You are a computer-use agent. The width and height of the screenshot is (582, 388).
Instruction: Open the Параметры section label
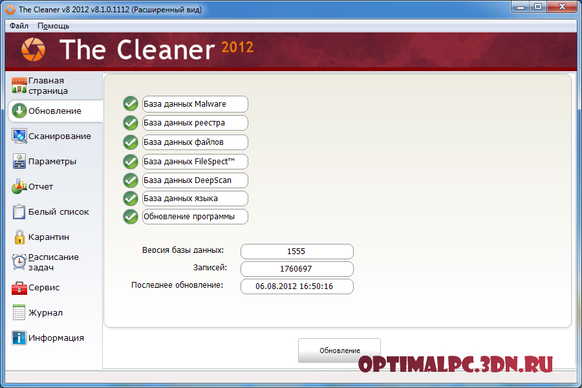52,162
